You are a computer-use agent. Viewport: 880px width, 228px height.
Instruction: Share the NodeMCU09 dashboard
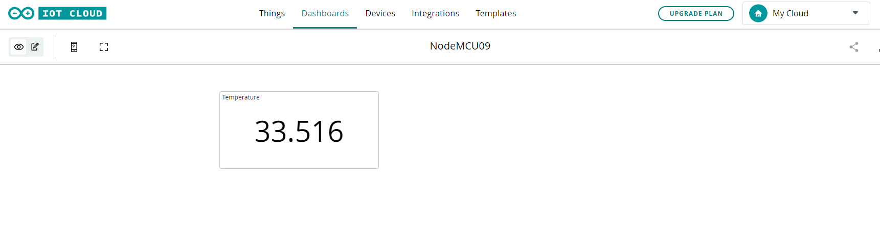(x=854, y=47)
